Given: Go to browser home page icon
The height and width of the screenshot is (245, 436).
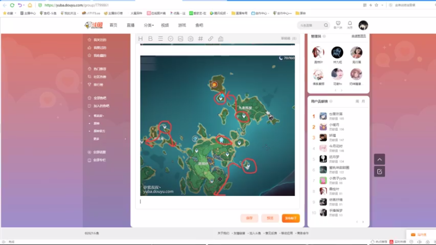Looking at the screenshot, I should 30,5.
